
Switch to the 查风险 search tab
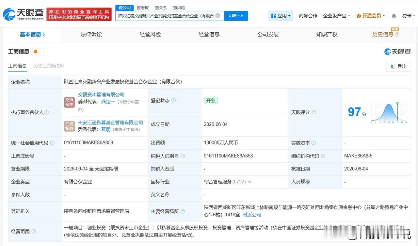179,8
